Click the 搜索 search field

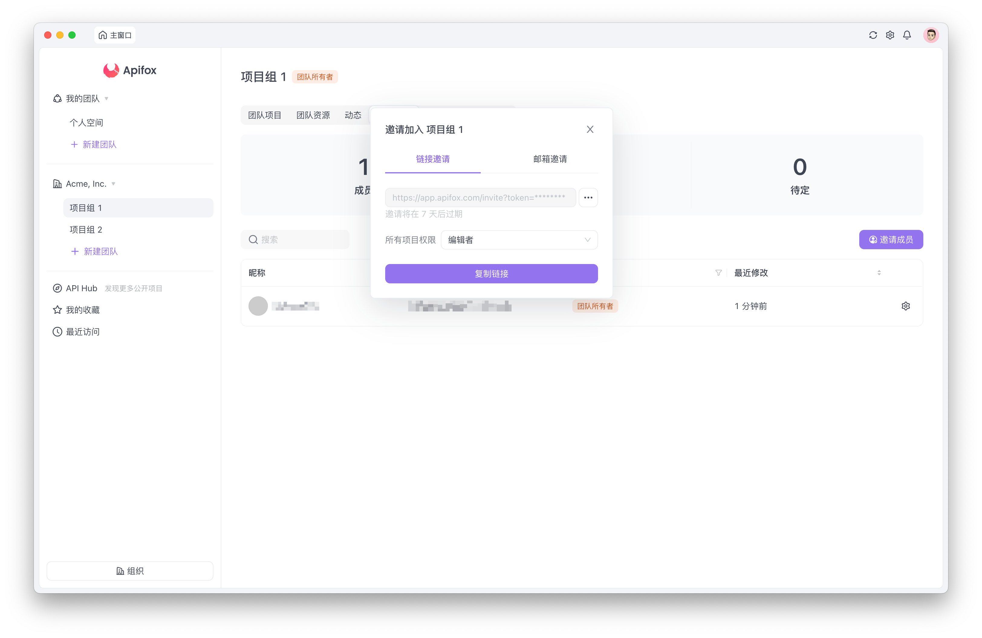295,240
